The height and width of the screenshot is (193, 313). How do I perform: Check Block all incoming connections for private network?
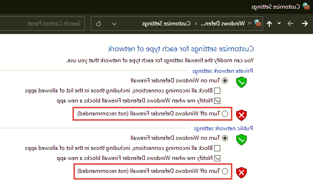[x=217, y=91]
